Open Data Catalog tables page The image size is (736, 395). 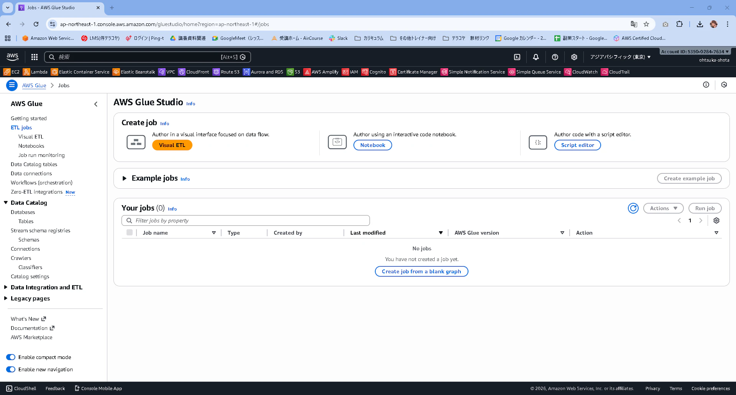tap(34, 164)
